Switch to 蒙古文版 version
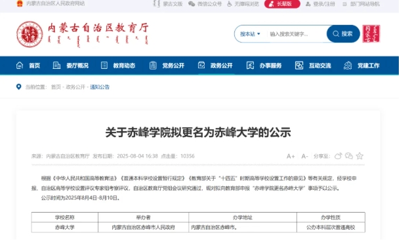 pyautogui.click(x=173, y=4)
